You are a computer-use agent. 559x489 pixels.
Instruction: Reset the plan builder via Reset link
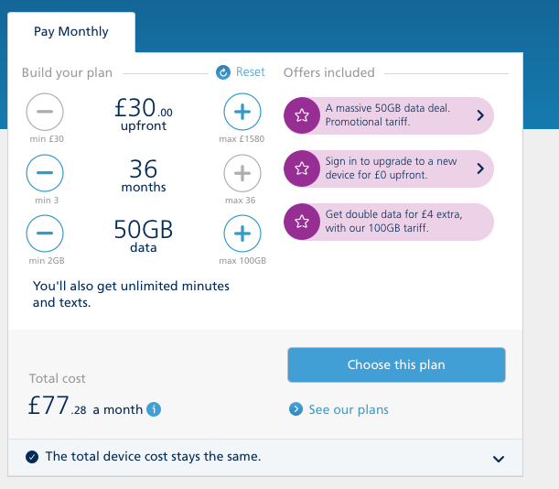pos(250,72)
